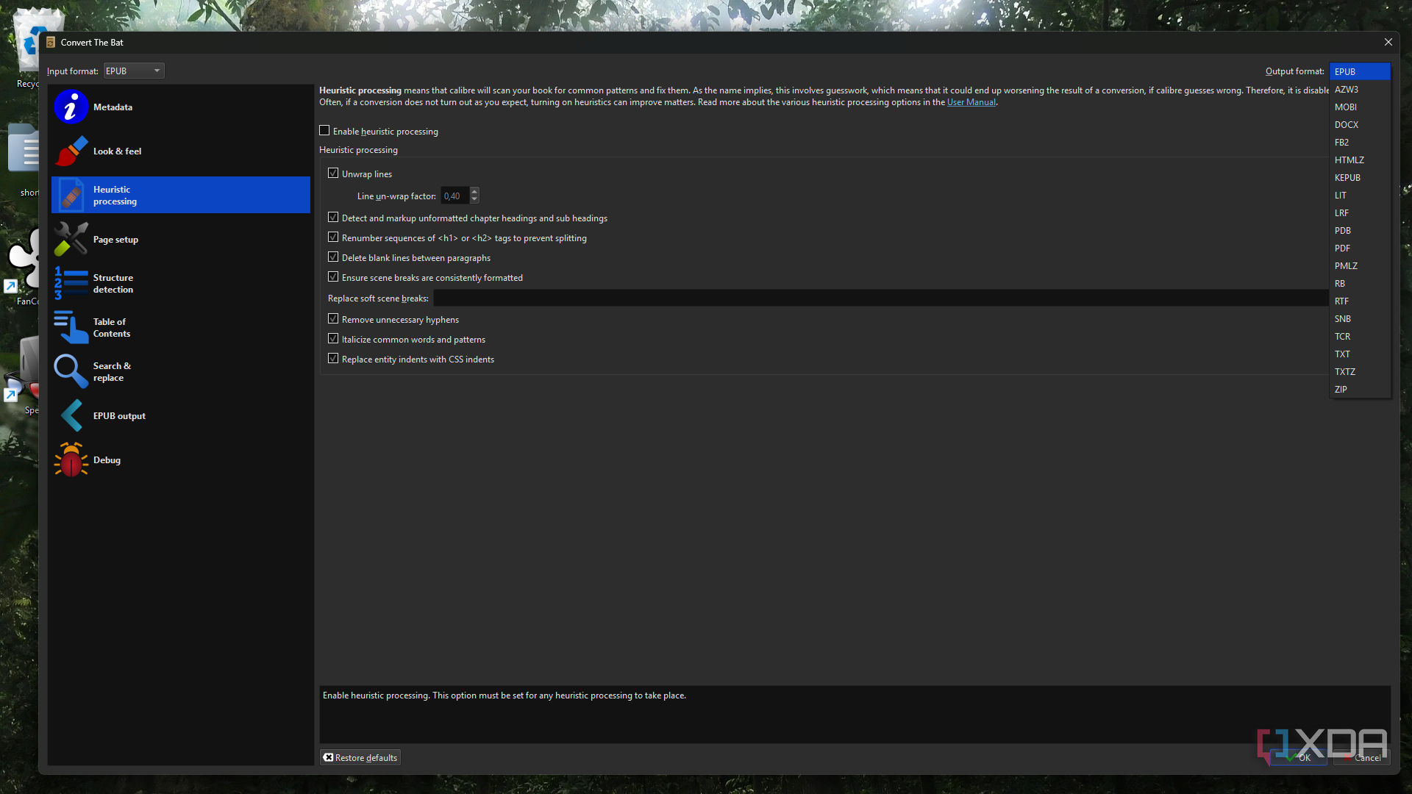Viewport: 1412px width, 794px height.
Task: Click the Cancel button
Action: pos(1361,757)
